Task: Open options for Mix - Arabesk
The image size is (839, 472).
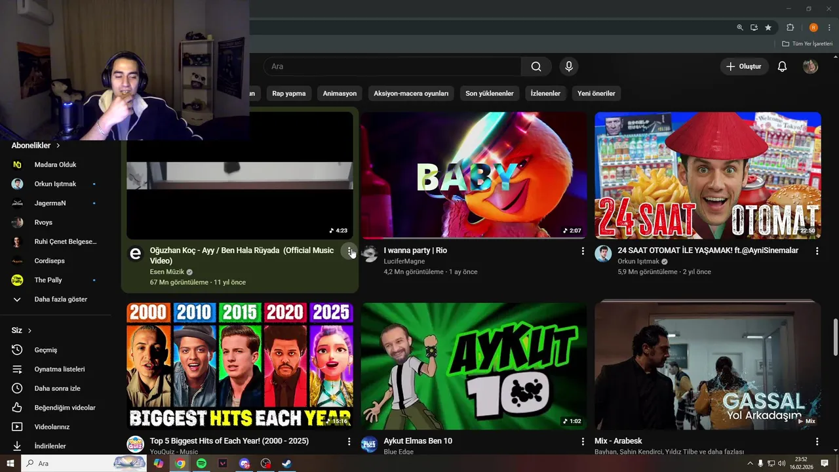Action: [817, 442]
